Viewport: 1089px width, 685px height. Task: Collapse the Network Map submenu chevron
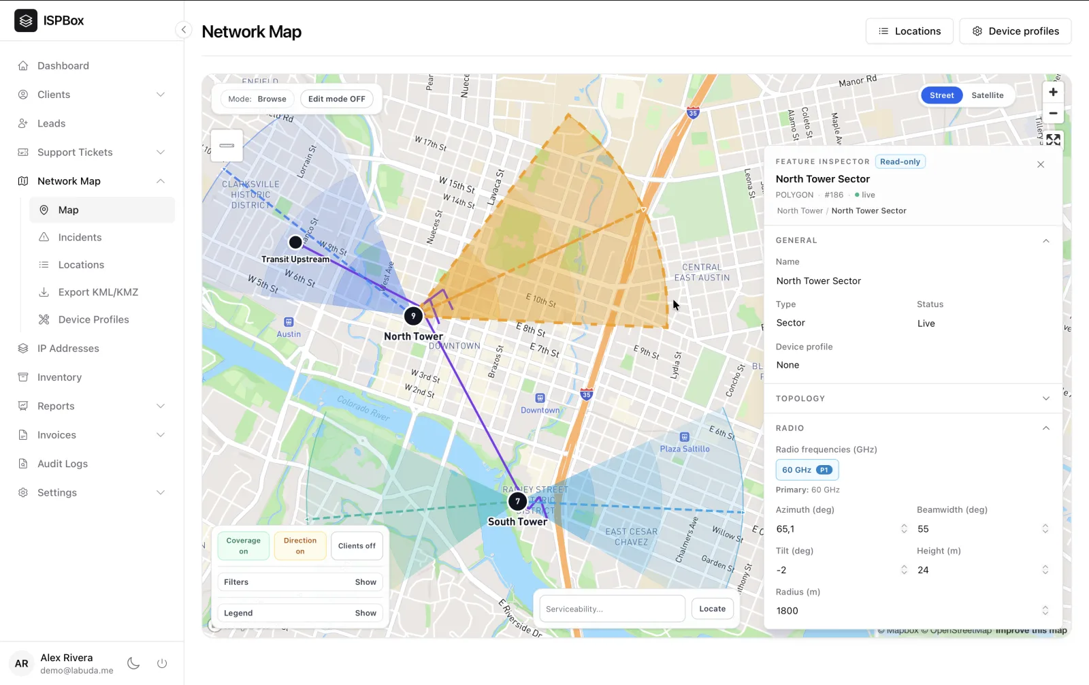161,181
